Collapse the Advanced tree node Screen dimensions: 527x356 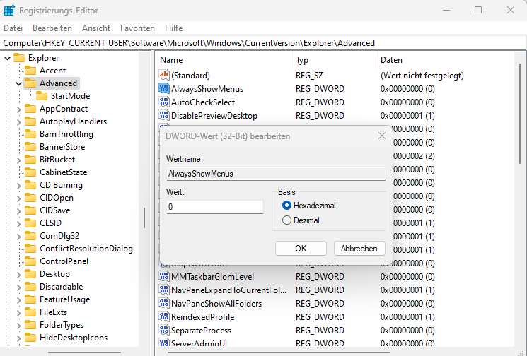(x=19, y=83)
